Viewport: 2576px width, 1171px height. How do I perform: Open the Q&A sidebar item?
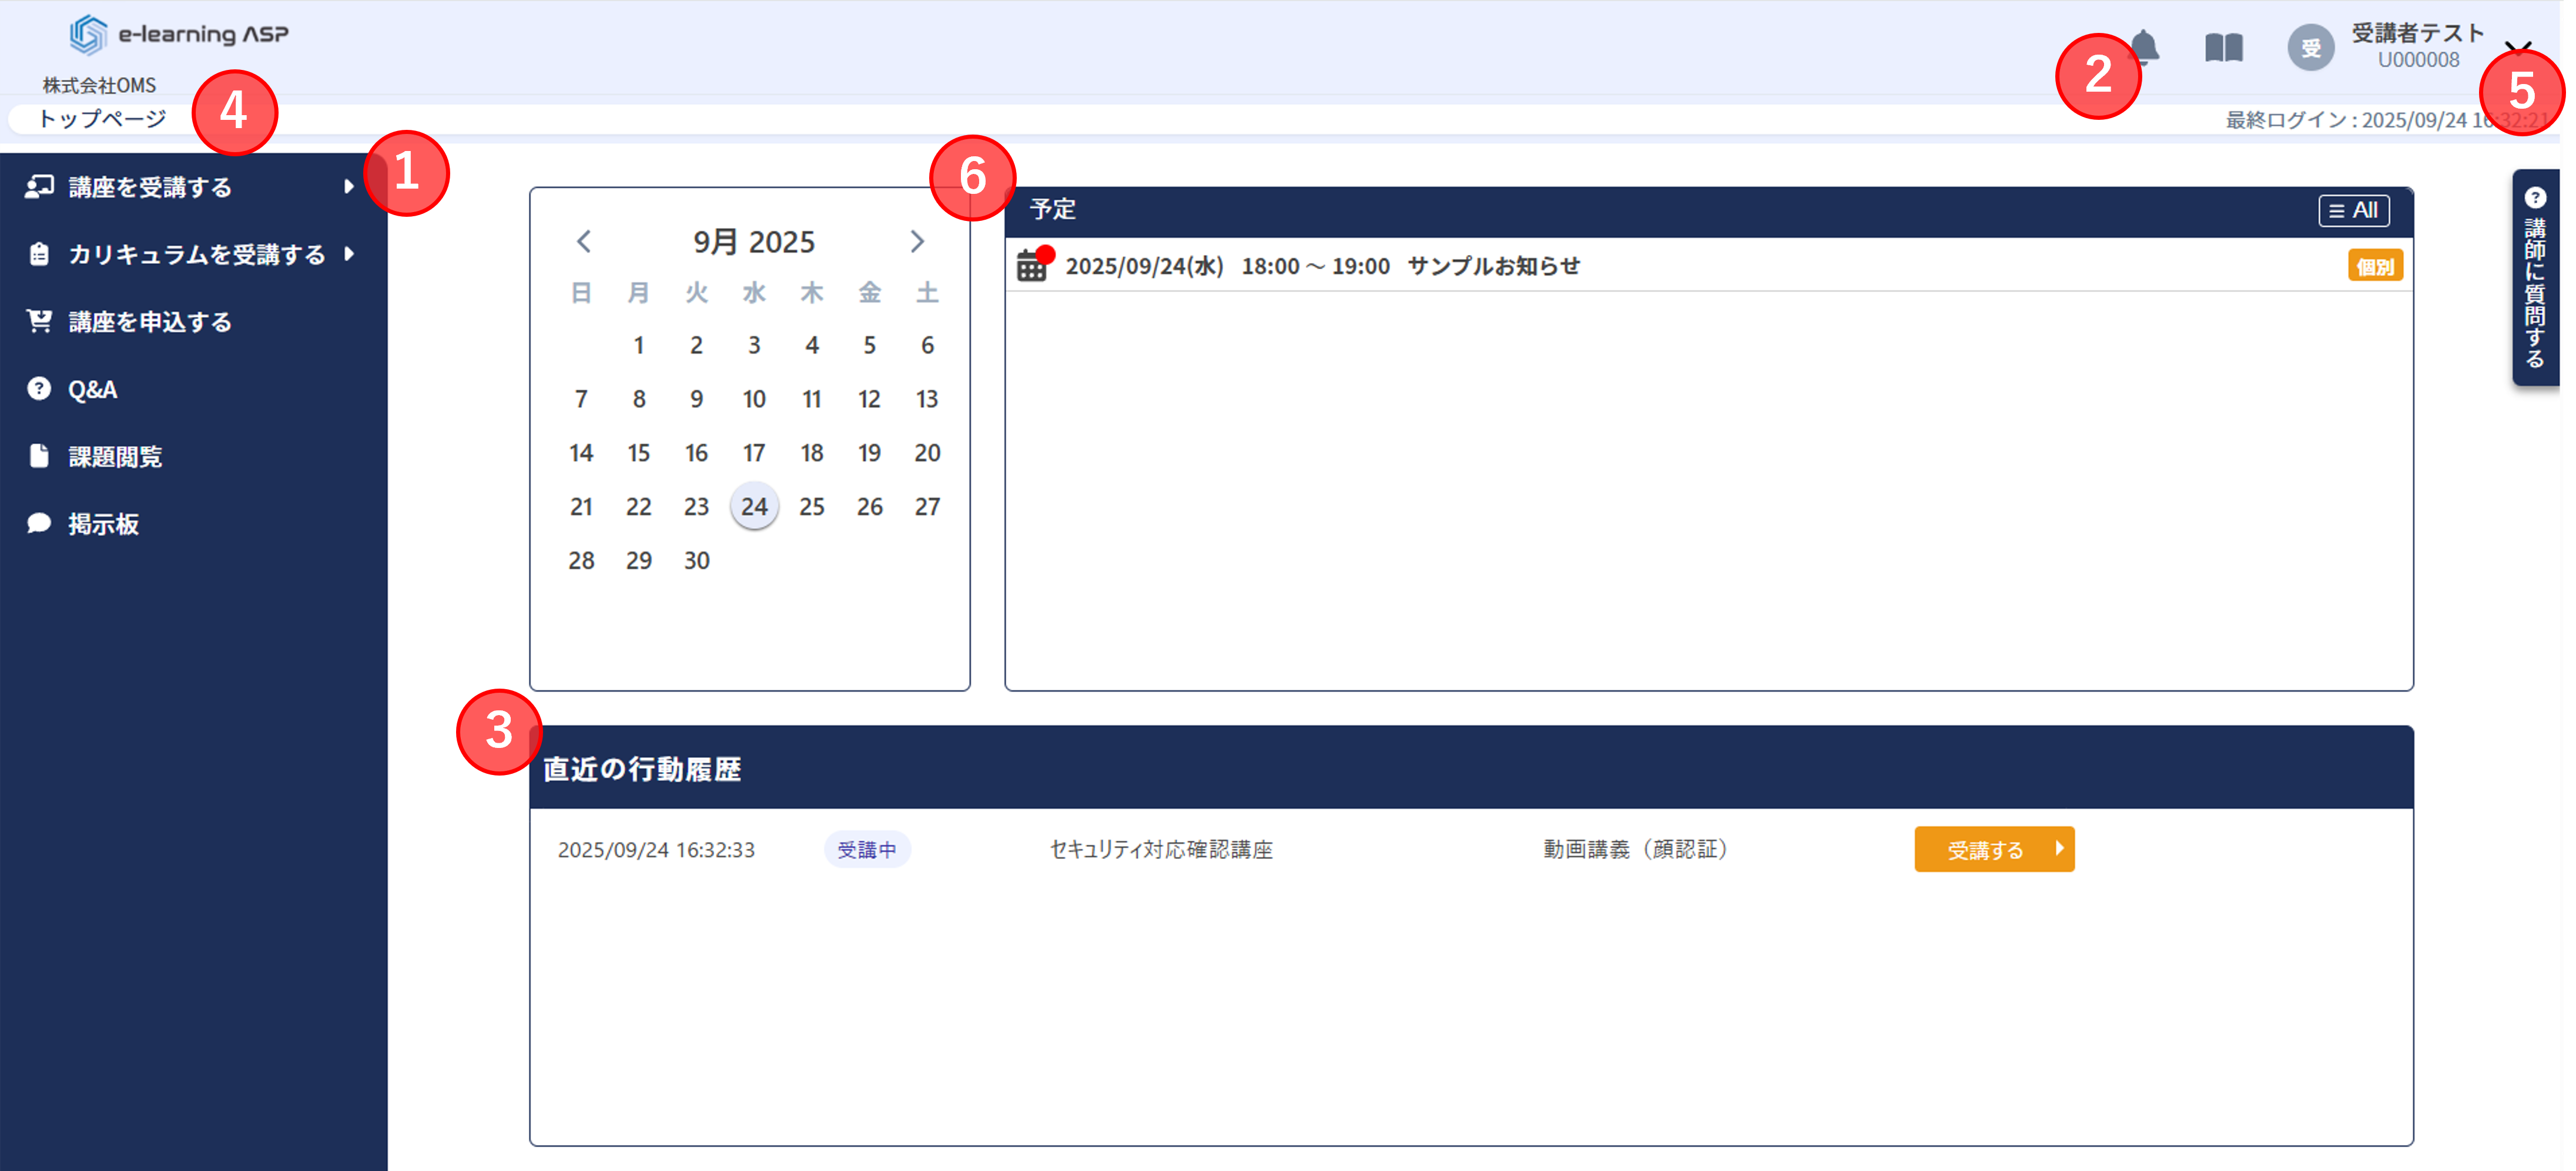tap(92, 389)
